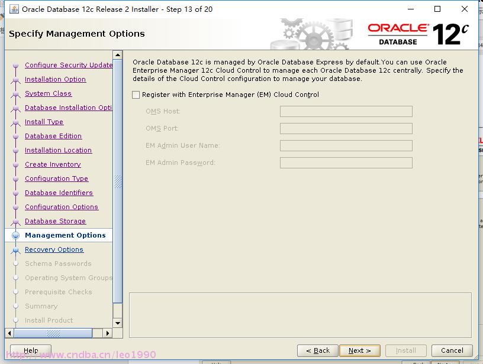The image size is (483, 364).
Task: Cancel the Oracle installation
Action: [x=452, y=350]
